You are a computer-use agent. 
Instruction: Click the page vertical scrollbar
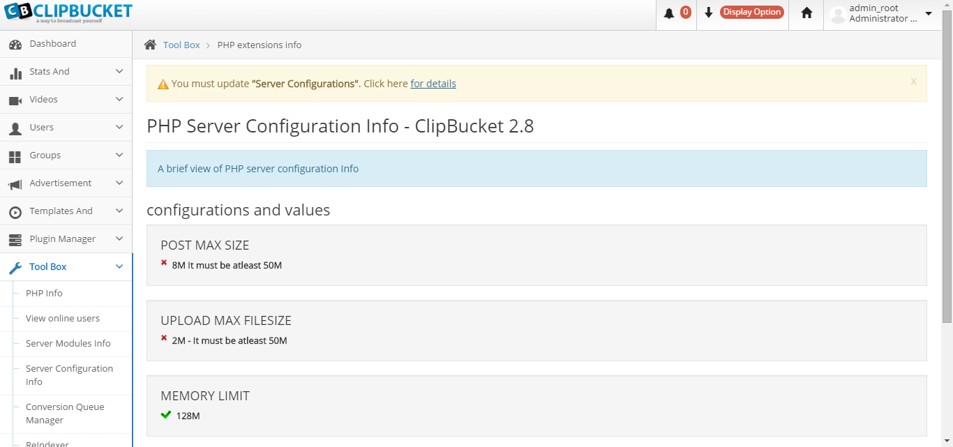947,167
